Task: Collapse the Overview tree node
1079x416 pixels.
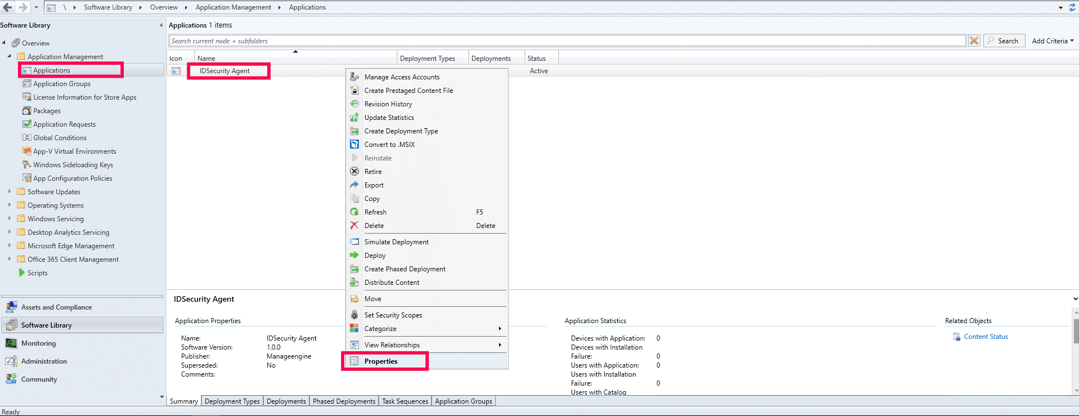Action: [x=4, y=43]
